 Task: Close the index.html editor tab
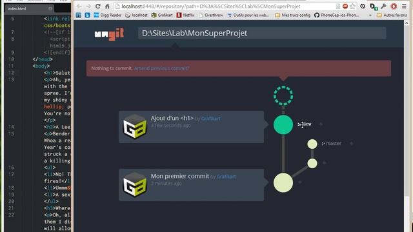coord(50,8)
